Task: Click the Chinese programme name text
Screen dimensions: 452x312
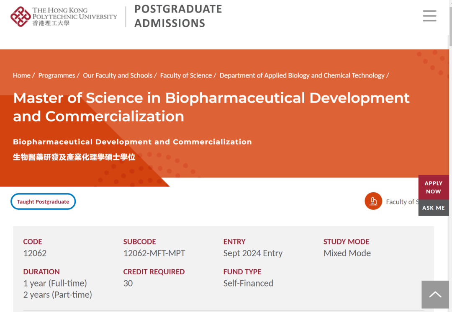Action: point(74,157)
